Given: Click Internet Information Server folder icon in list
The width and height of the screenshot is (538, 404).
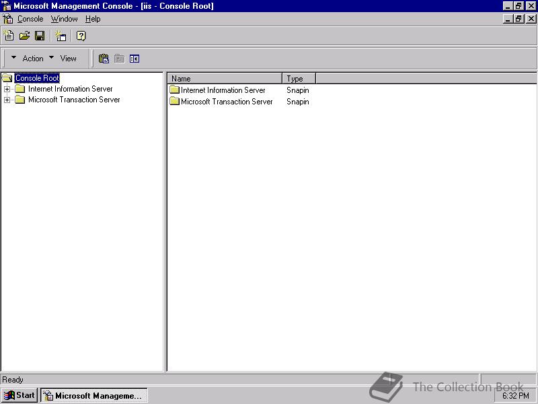Looking at the screenshot, I should coord(174,90).
